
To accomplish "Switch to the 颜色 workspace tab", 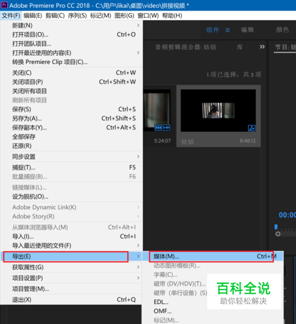I will click(282, 30).
